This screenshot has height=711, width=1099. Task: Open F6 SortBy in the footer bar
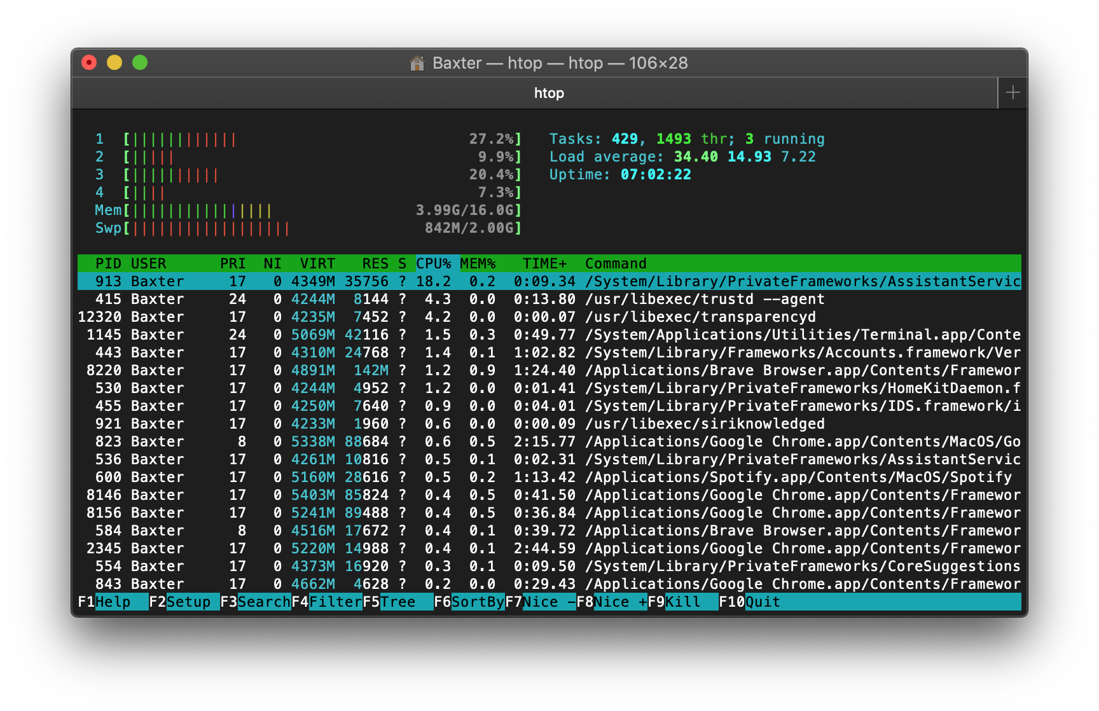(x=469, y=602)
